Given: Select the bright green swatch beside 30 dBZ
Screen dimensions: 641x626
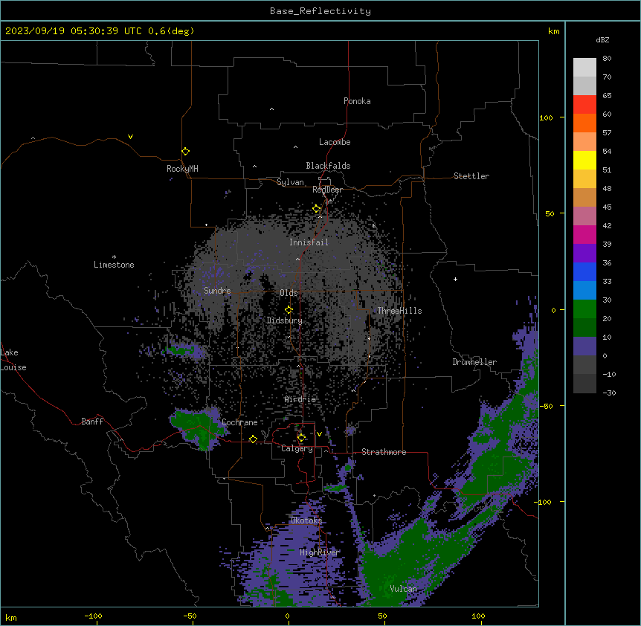Looking at the screenshot, I should click(584, 309).
